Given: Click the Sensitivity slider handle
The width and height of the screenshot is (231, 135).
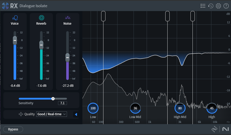Looking at the screenshot, I should click(x=53, y=99).
